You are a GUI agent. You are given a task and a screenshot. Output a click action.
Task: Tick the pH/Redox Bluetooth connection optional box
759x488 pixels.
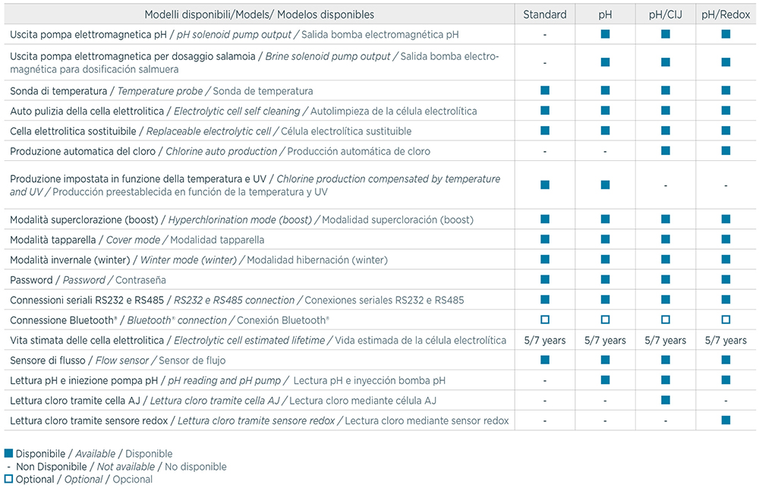point(726,320)
